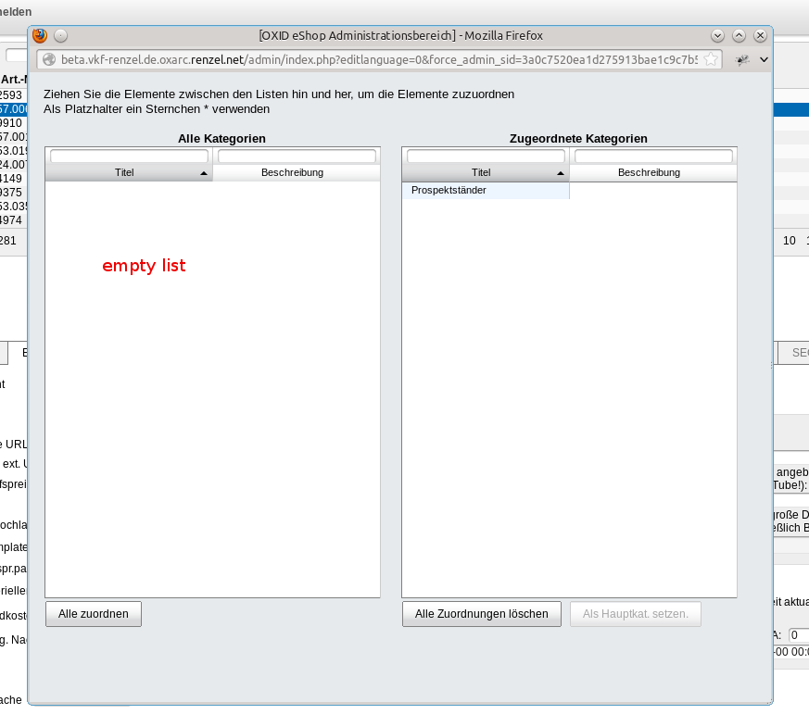Minimize the Firefox popup window
The height and width of the screenshot is (727, 809).
[717, 36]
